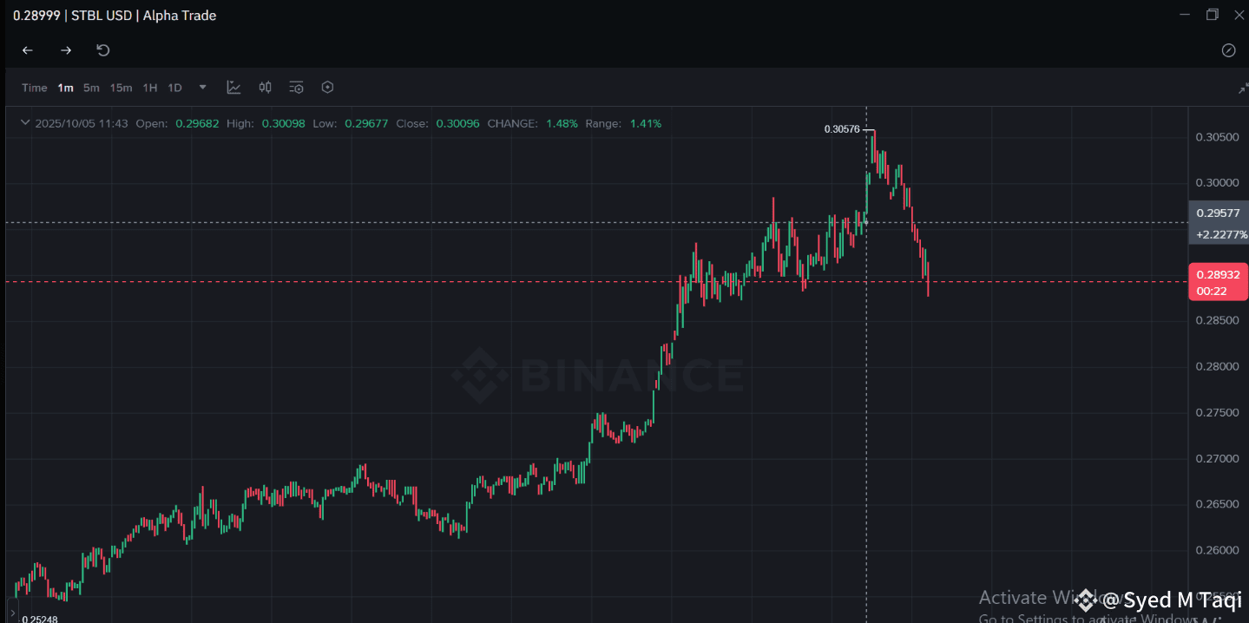This screenshot has width=1249, height=623.
Task: Click the 0.26500 price axis label
Action: 1217,504
